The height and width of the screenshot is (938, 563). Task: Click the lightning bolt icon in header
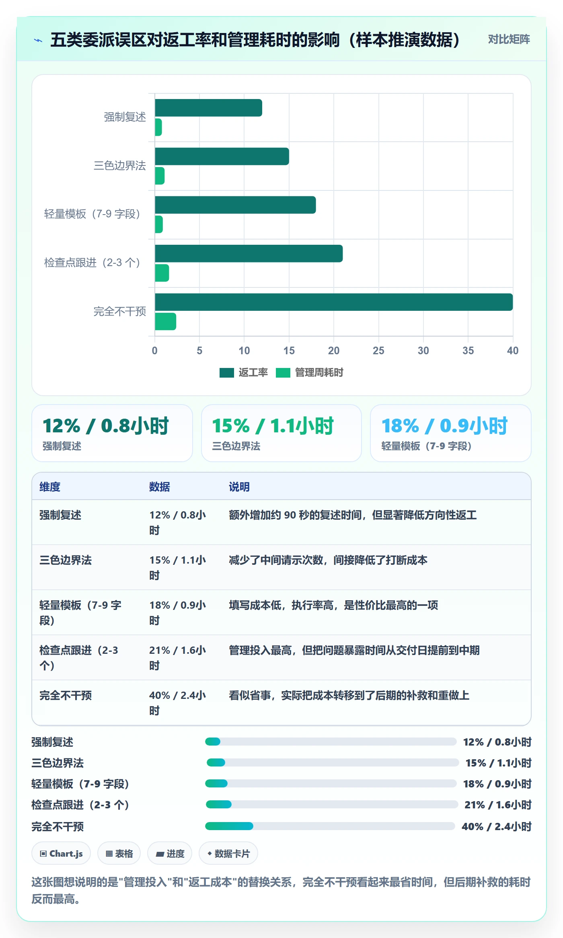[x=38, y=40]
